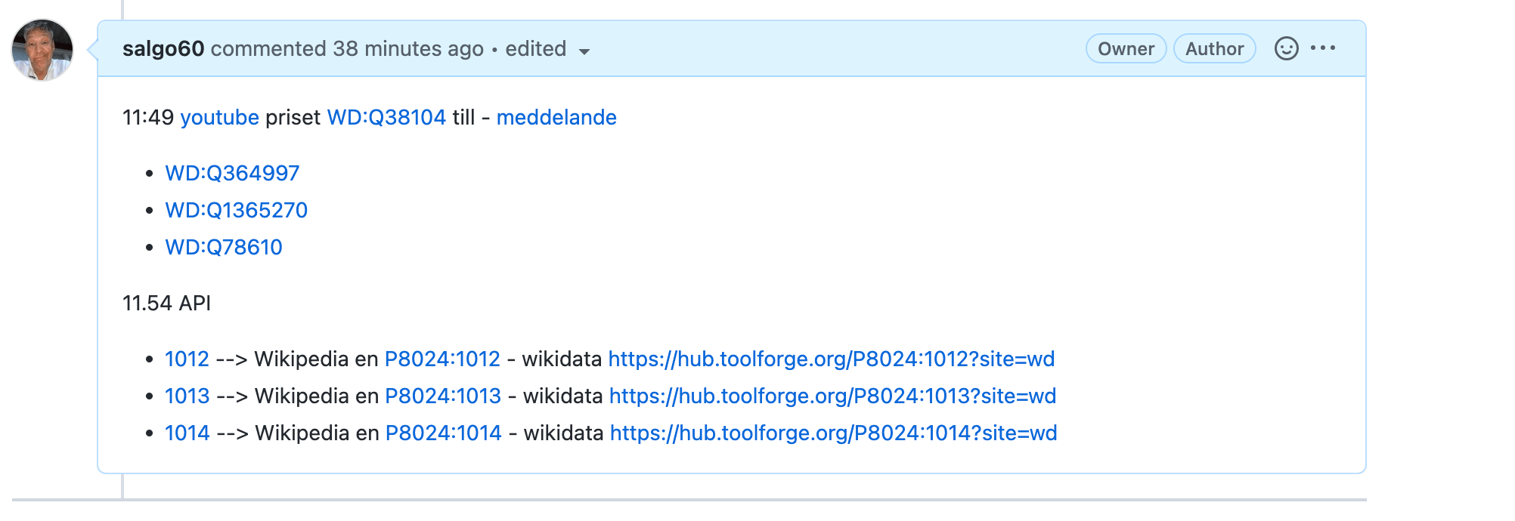This screenshot has width=1515, height=521.
Task: Open the emoji reaction picker
Action: coord(1286,49)
